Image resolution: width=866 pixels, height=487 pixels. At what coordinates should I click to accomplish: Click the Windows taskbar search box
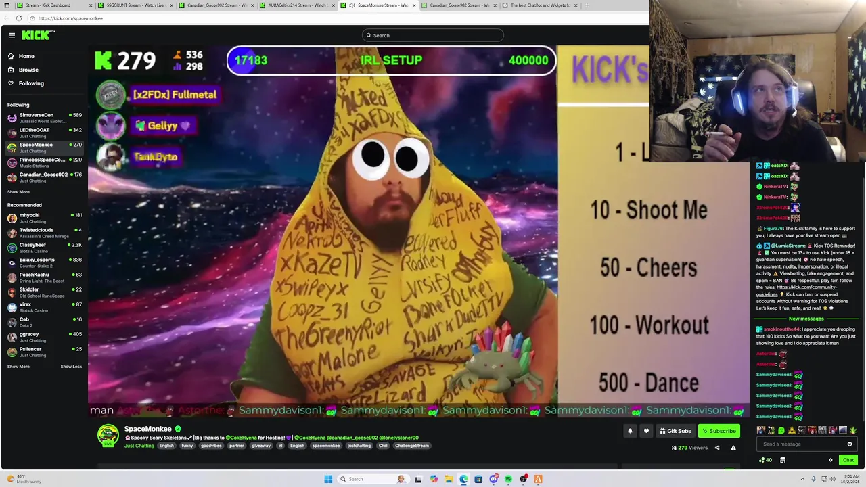(x=373, y=479)
